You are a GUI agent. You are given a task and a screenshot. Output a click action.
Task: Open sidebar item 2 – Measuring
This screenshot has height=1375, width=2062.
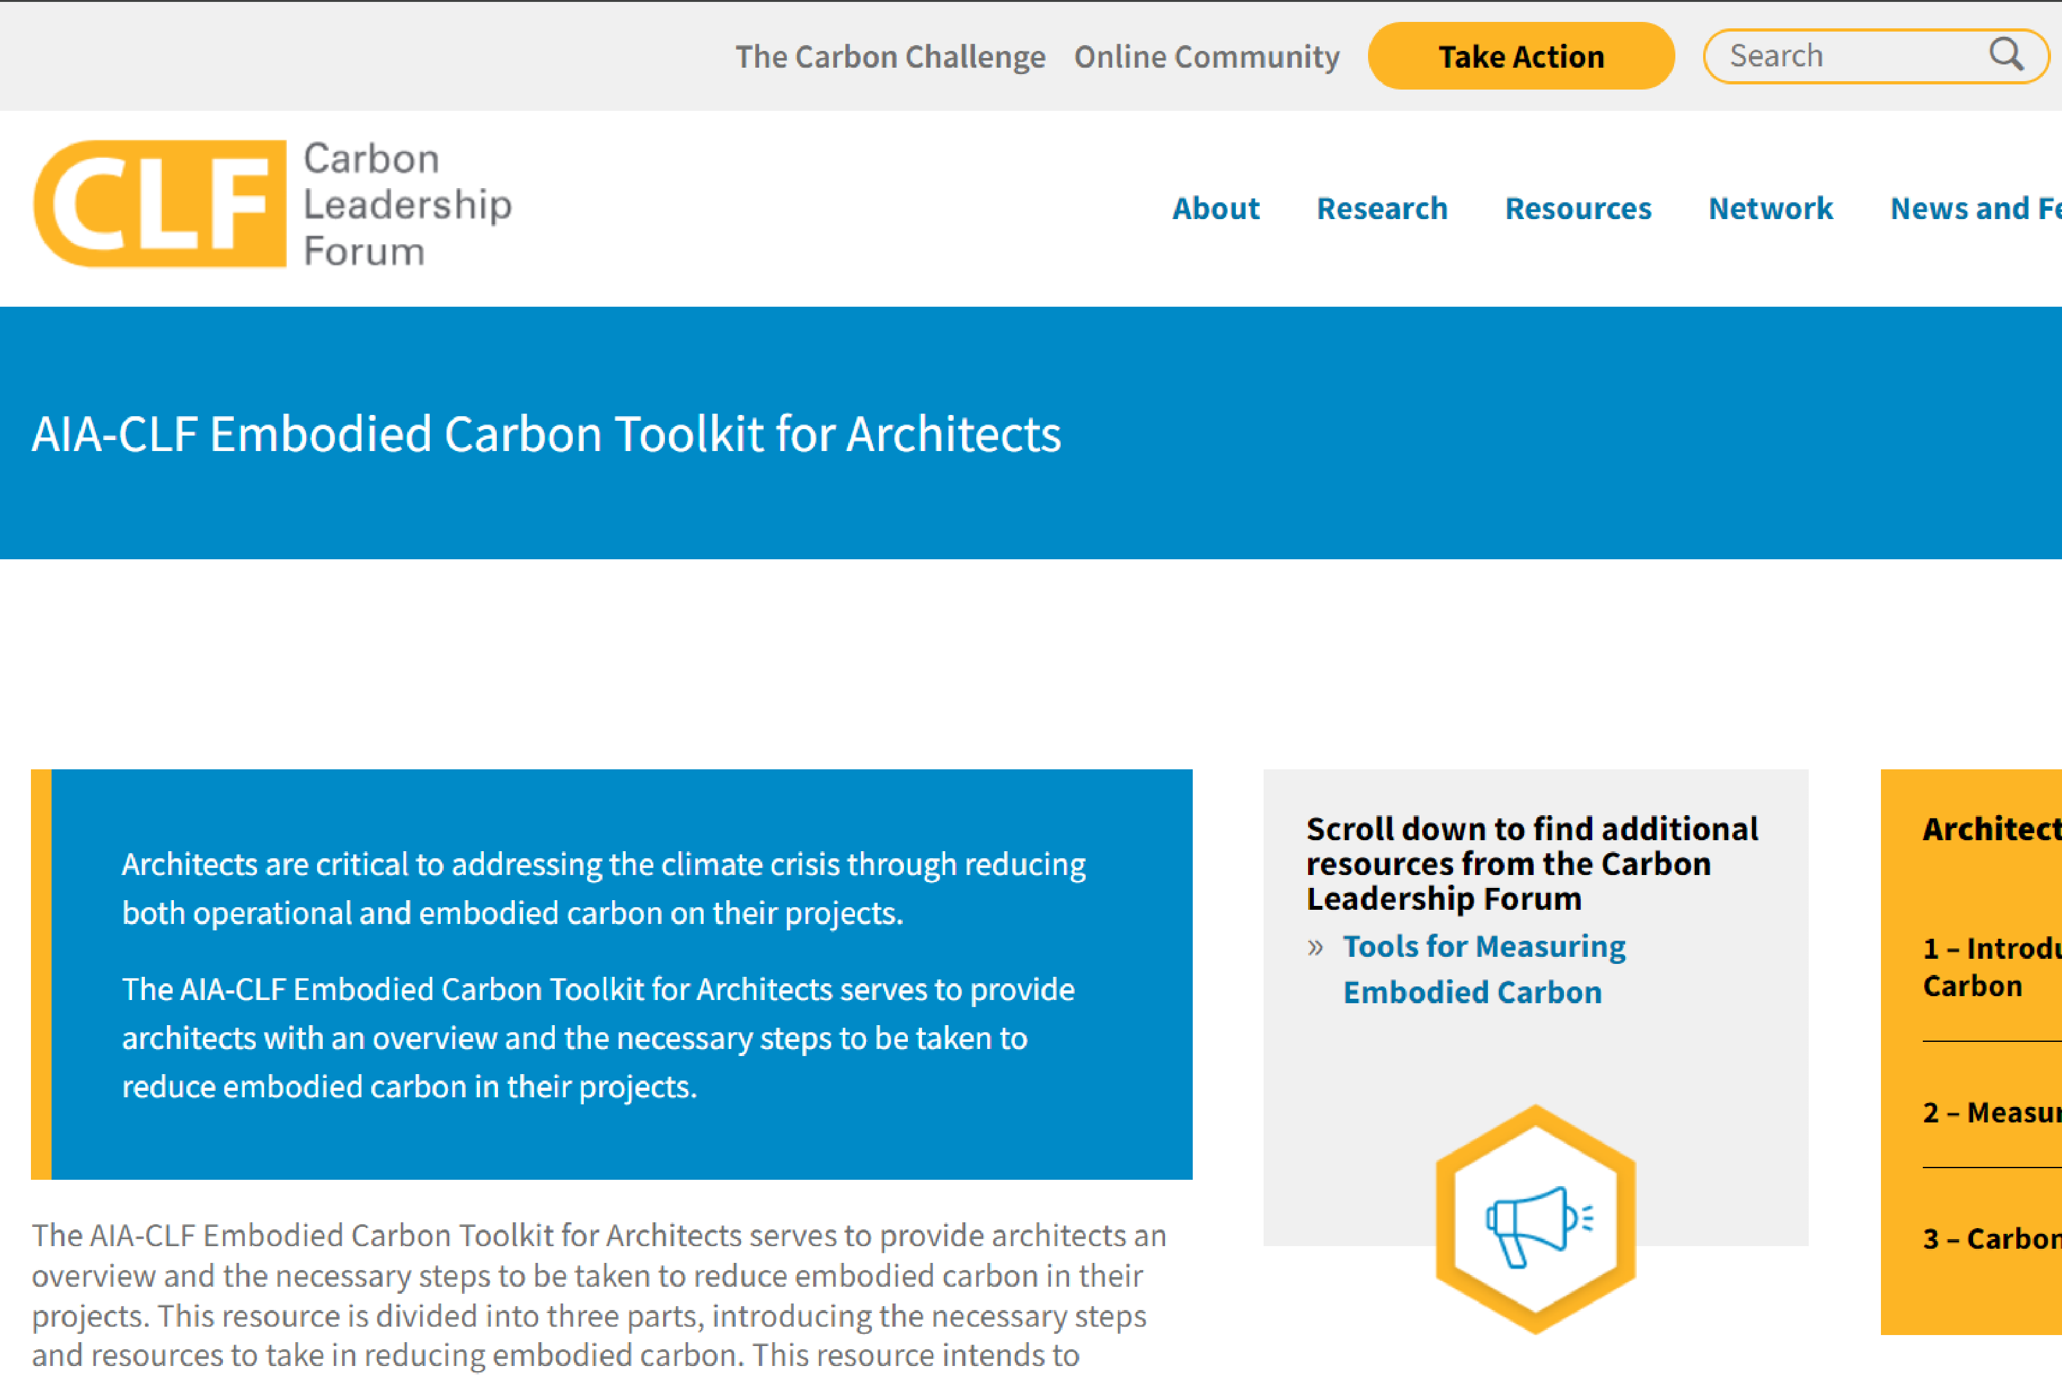click(1992, 1112)
